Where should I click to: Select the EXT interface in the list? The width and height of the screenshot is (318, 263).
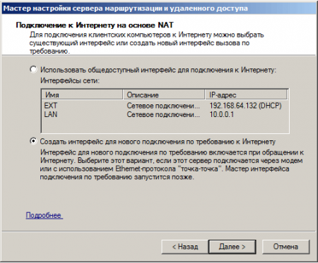click(x=51, y=106)
